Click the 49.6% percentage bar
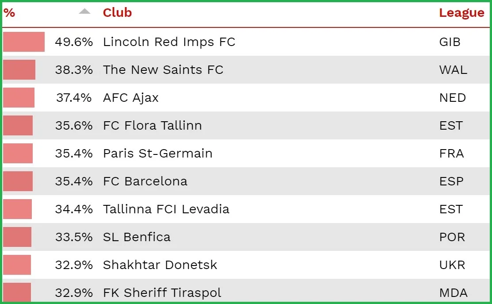The height and width of the screenshot is (304, 492). 24,42
